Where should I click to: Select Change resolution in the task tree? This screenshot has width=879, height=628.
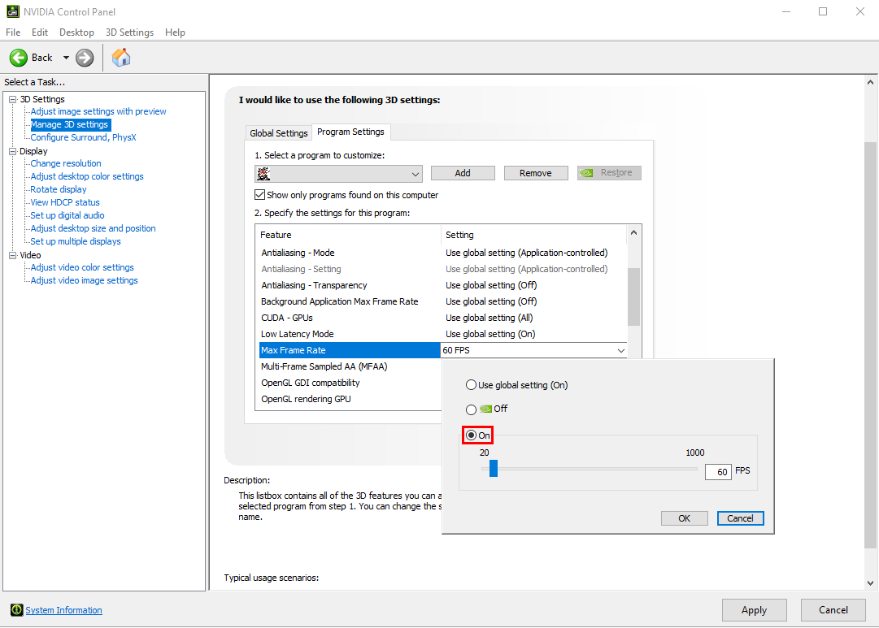pyautogui.click(x=66, y=163)
